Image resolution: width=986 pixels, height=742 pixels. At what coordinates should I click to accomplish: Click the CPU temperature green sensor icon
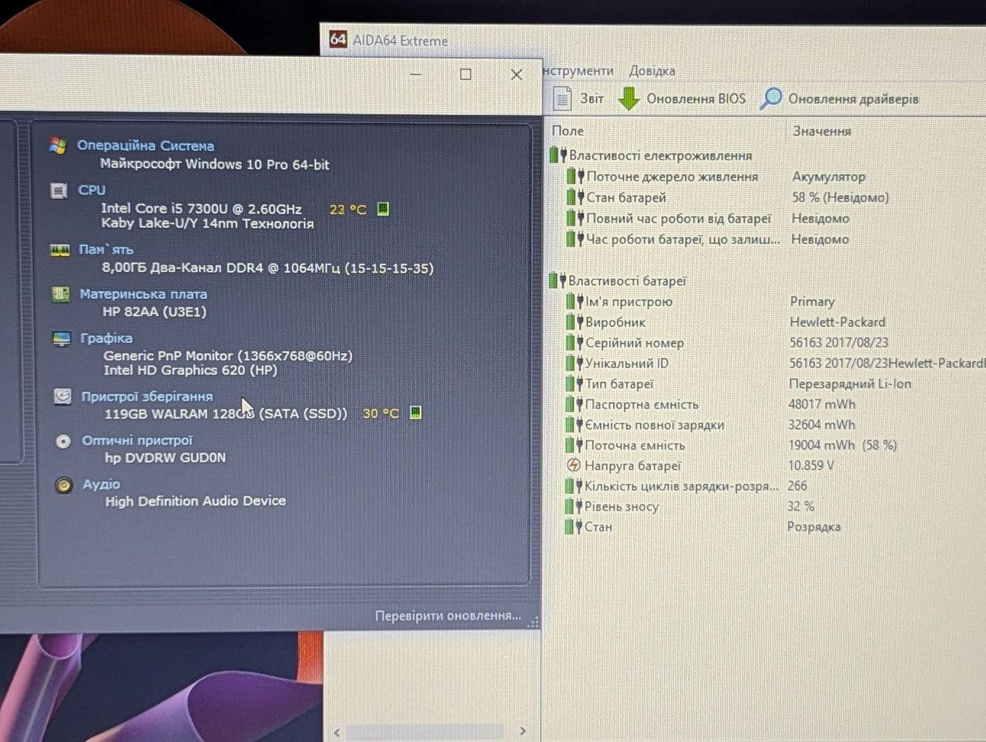tap(383, 209)
